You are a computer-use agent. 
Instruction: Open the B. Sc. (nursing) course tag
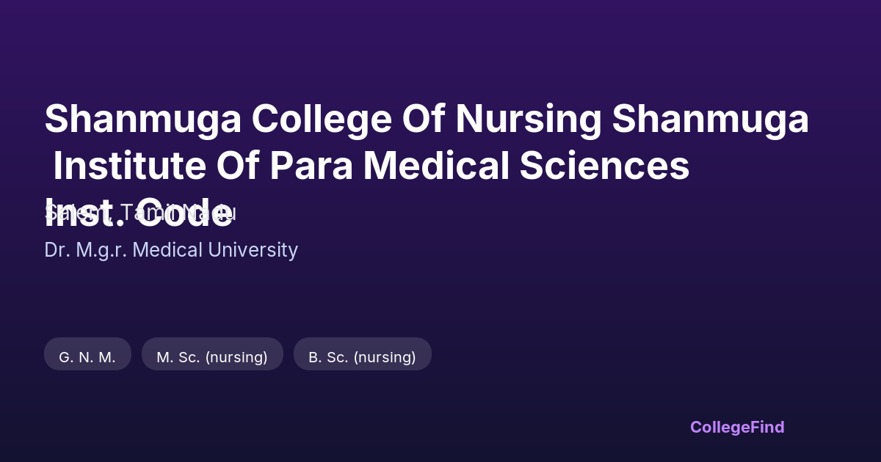click(x=362, y=356)
